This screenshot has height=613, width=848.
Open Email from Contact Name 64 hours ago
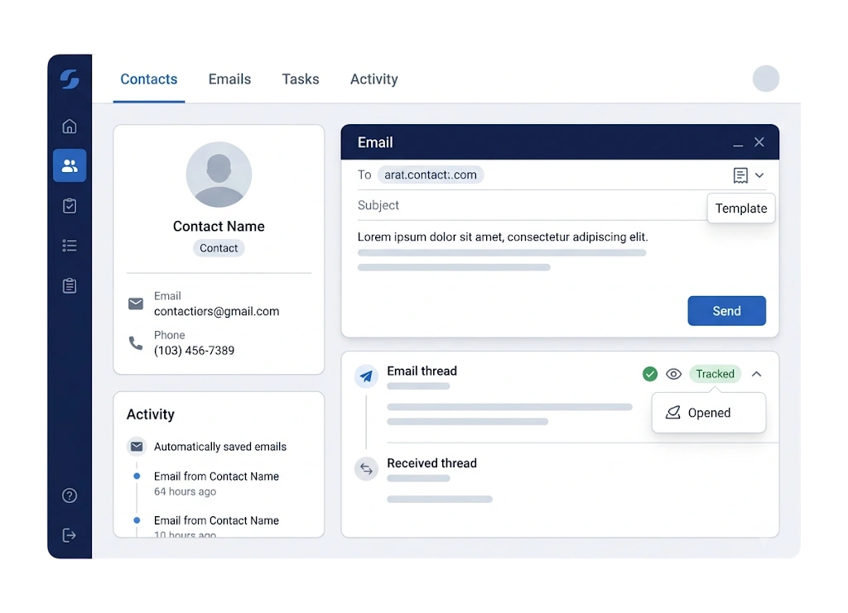coord(216,483)
